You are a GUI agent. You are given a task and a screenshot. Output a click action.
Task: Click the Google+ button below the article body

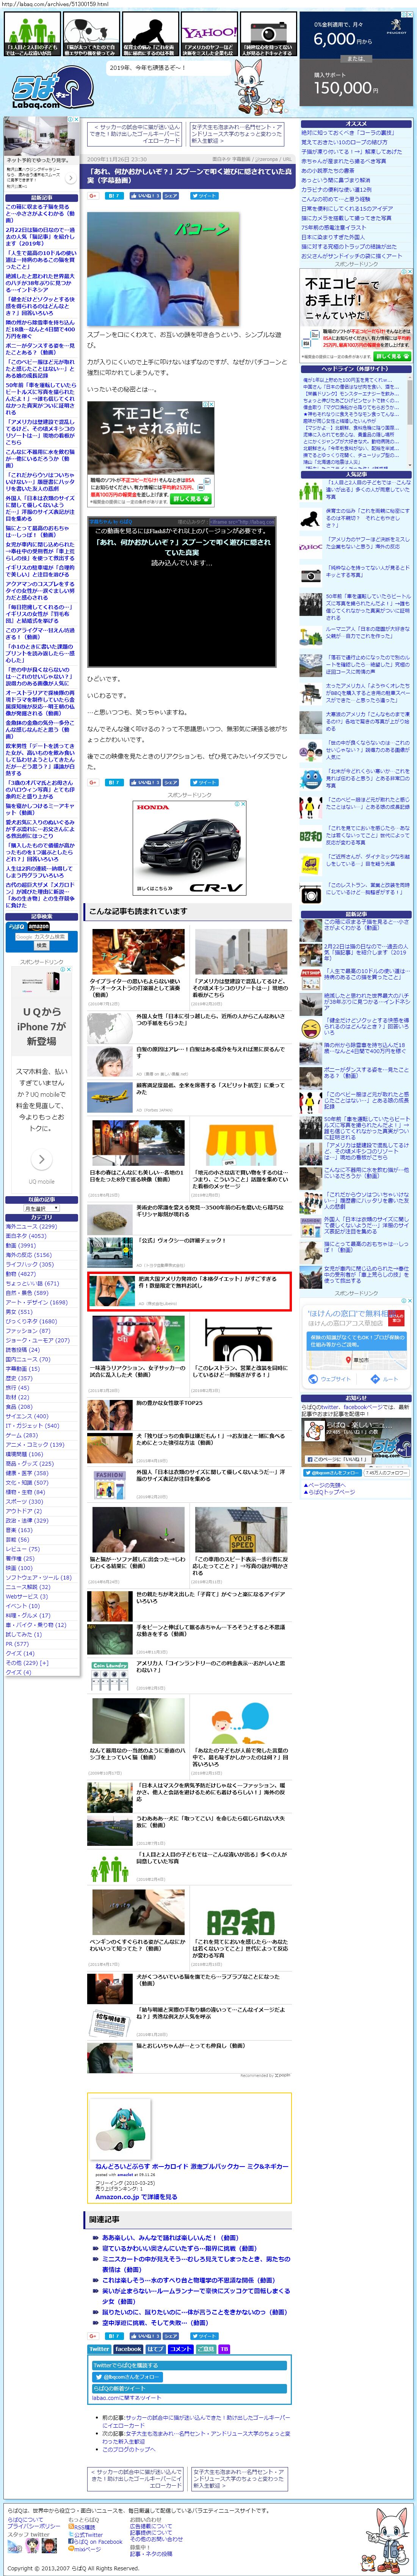pos(93,782)
